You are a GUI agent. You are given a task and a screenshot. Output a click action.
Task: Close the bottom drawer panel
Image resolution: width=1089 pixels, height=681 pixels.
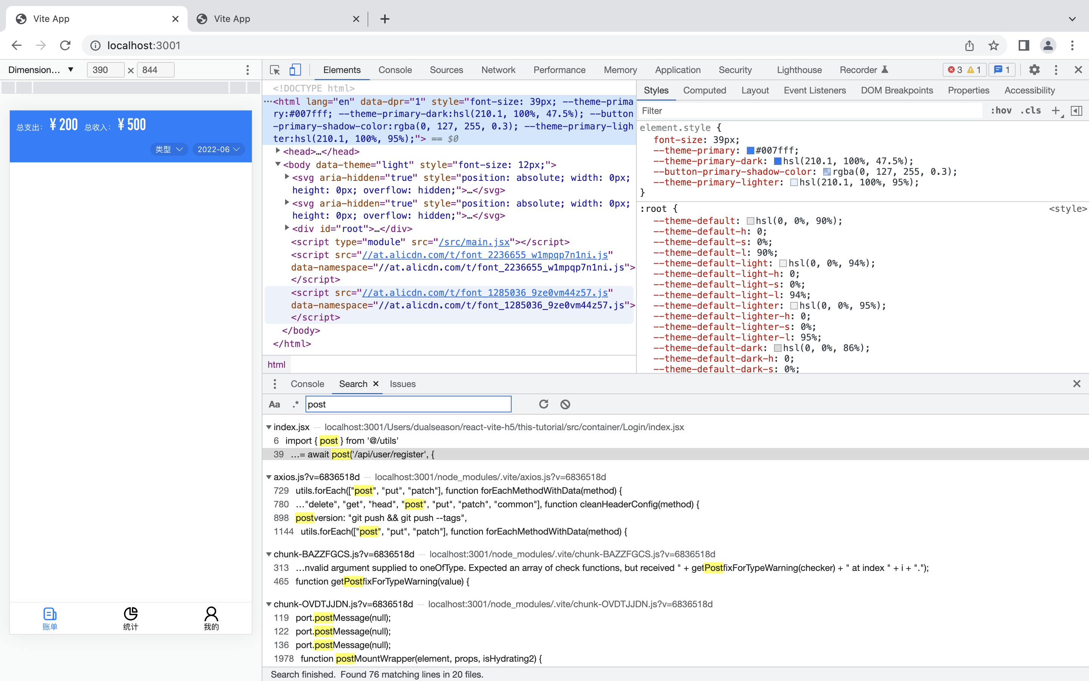tap(1077, 384)
